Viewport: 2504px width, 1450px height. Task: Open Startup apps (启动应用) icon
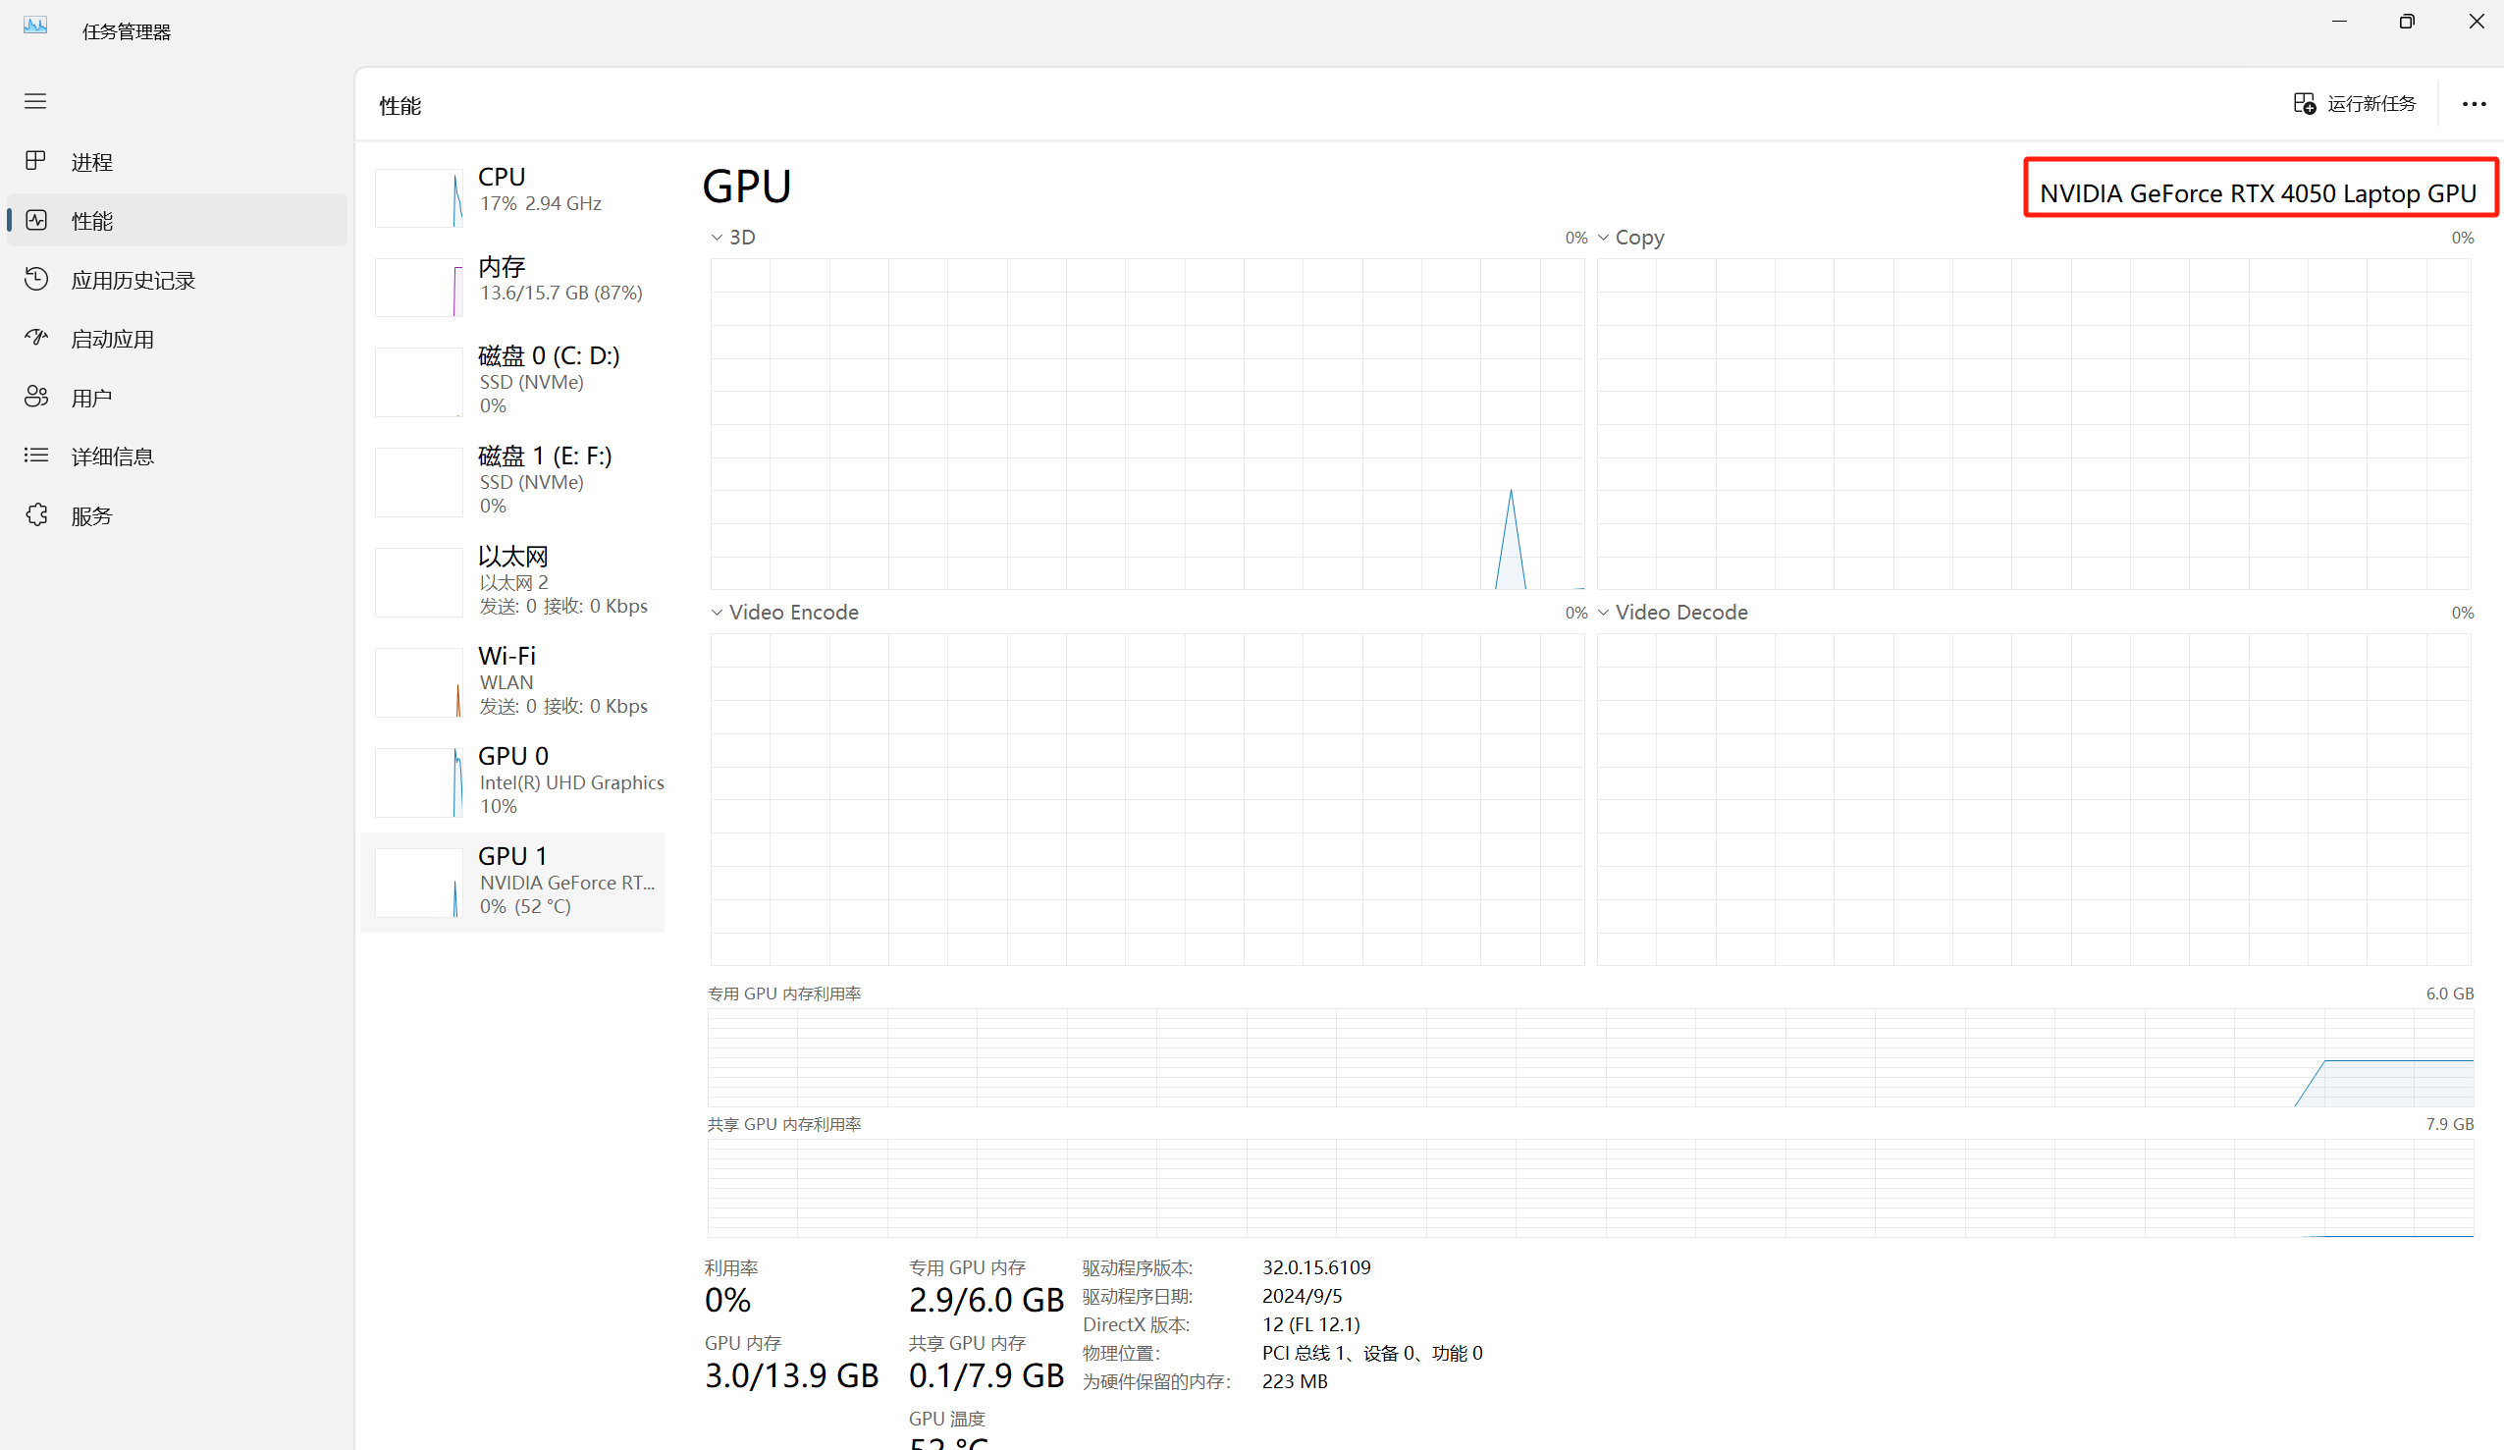point(35,339)
